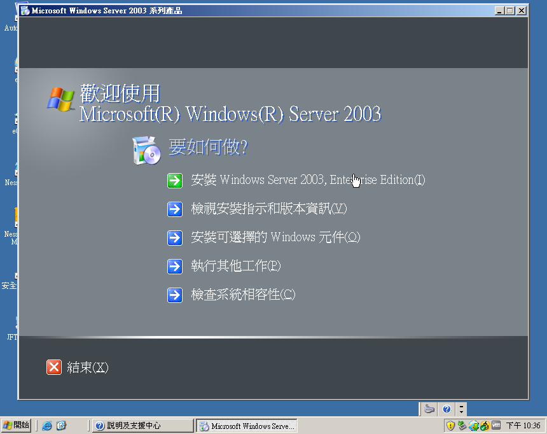Viewport: 547px width, 434px height.
Task: Click the blue arrow beside 檢視安裝指示和版本資訊
Action: (175, 209)
